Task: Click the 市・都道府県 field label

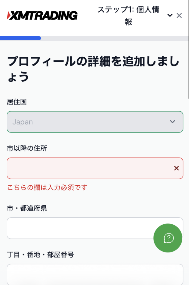Action: 27,208
